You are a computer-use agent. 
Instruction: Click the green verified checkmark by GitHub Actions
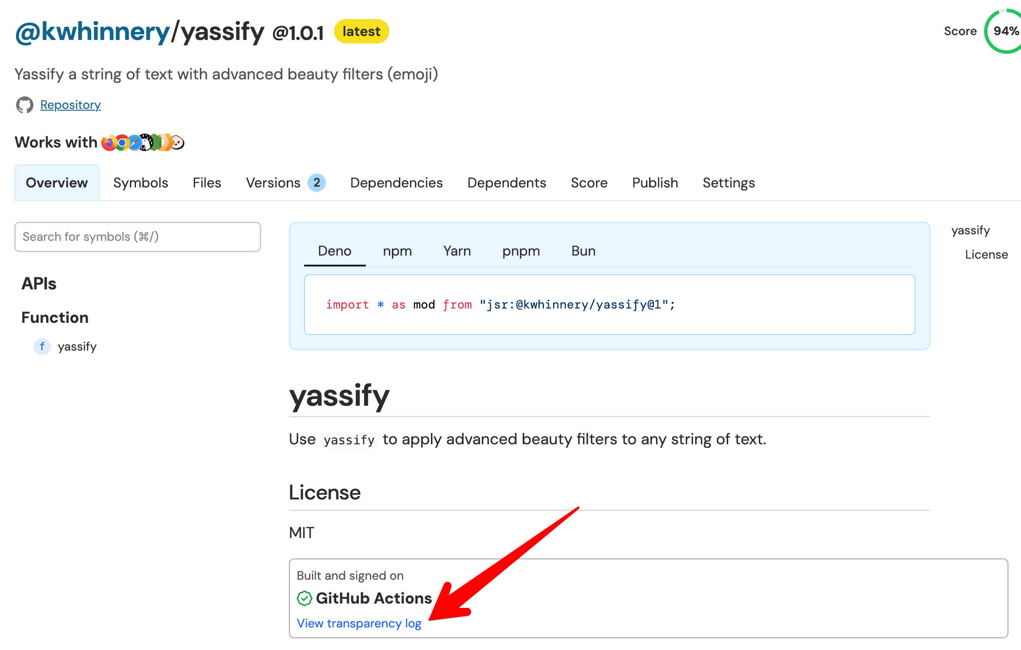(304, 598)
